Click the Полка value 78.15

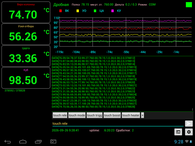tap(85, 5)
